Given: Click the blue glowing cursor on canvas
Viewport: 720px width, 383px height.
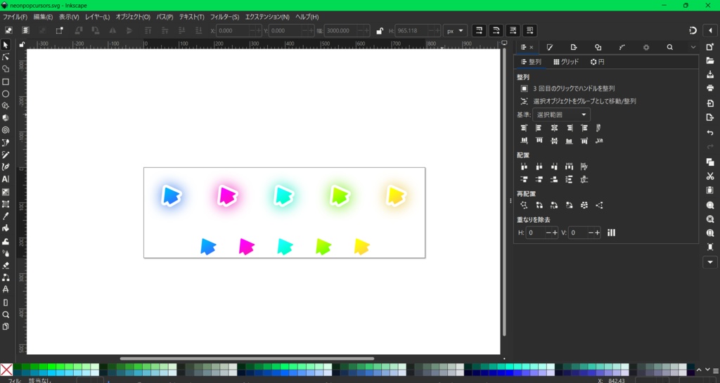Looking at the screenshot, I should 172,196.
